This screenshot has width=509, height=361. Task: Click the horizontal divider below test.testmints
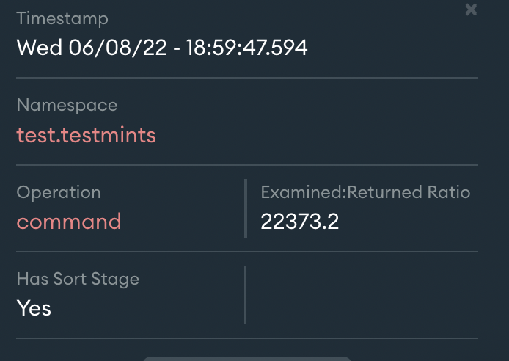click(247, 164)
